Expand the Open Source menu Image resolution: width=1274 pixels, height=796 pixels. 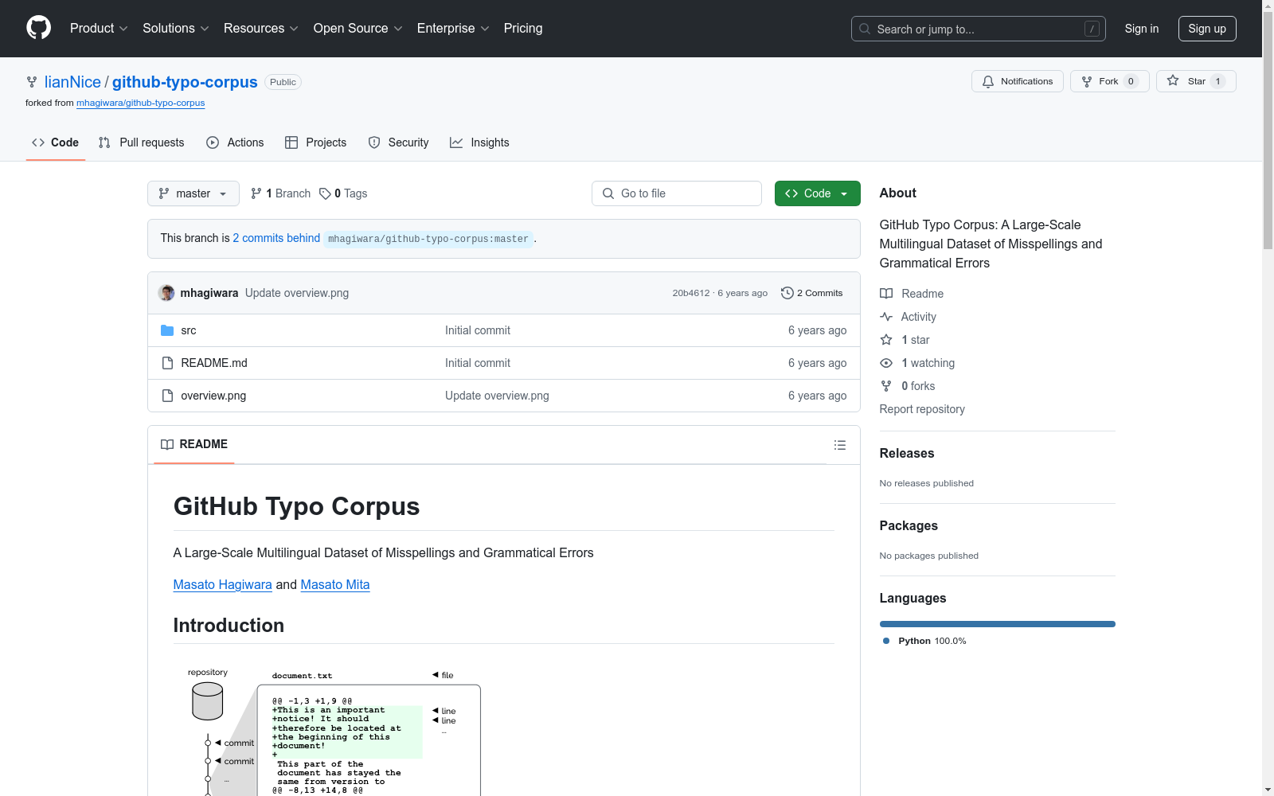click(358, 29)
